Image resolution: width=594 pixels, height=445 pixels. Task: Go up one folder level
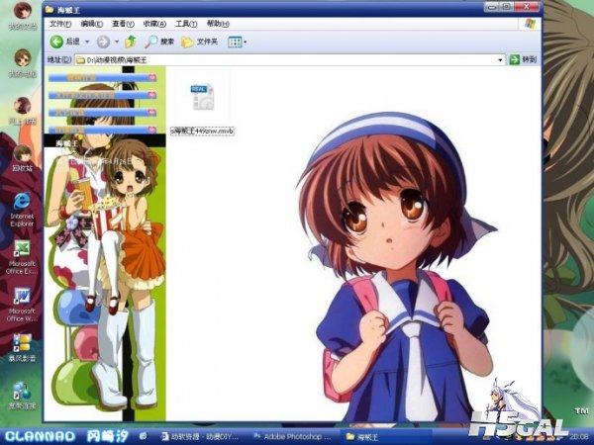131,42
